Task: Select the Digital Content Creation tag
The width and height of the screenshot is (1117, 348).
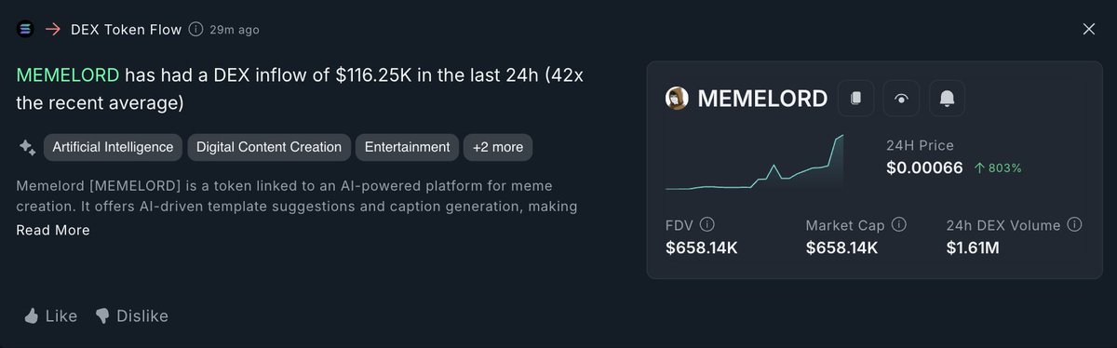Action: pyautogui.click(x=269, y=147)
